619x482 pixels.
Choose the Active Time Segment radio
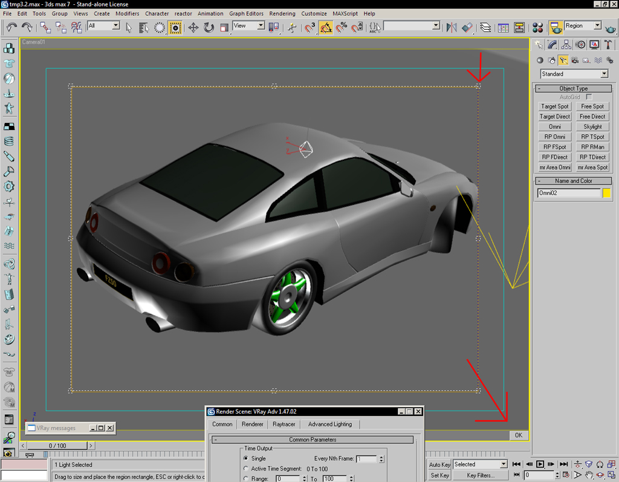(245, 469)
